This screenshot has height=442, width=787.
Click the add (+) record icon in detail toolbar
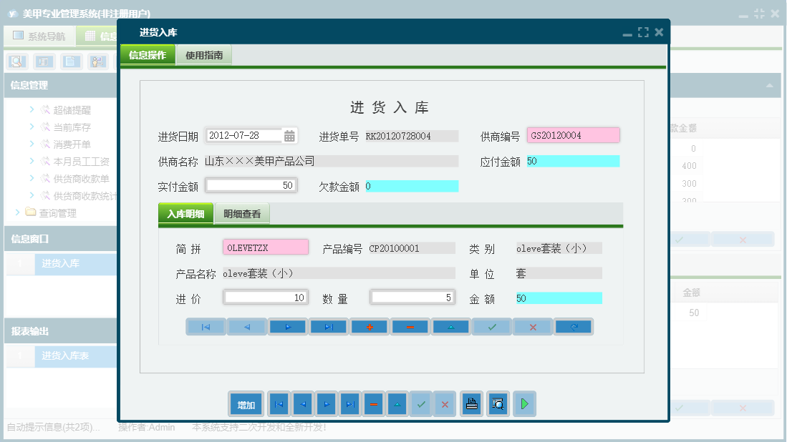[369, 327]
